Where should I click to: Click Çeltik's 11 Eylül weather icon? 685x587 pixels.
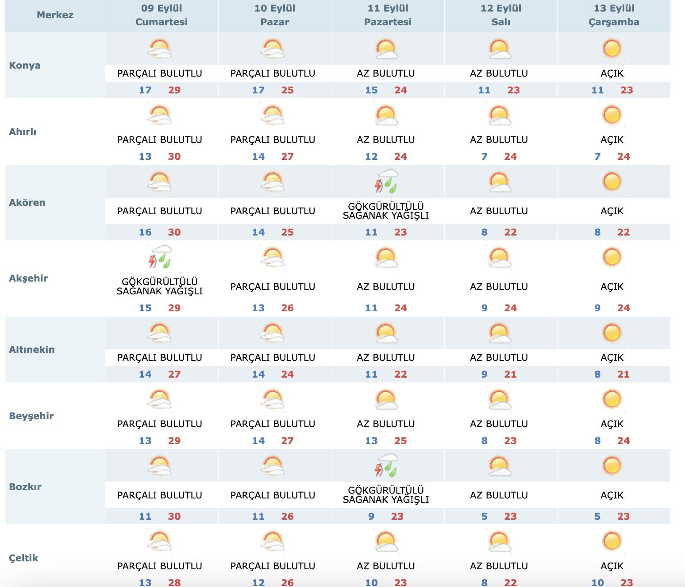(386, 542)
